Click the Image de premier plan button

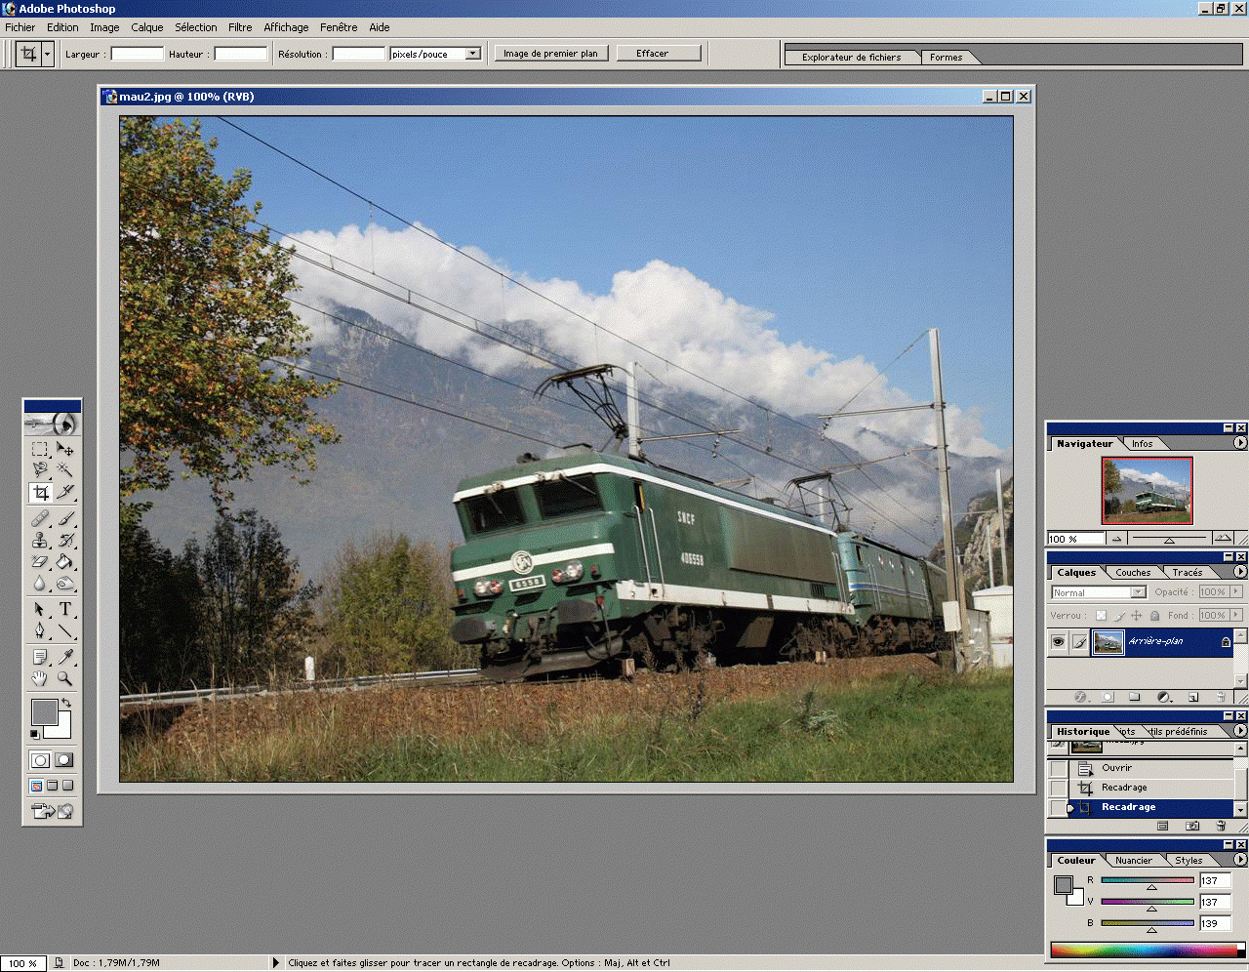[x=550, y=54]
